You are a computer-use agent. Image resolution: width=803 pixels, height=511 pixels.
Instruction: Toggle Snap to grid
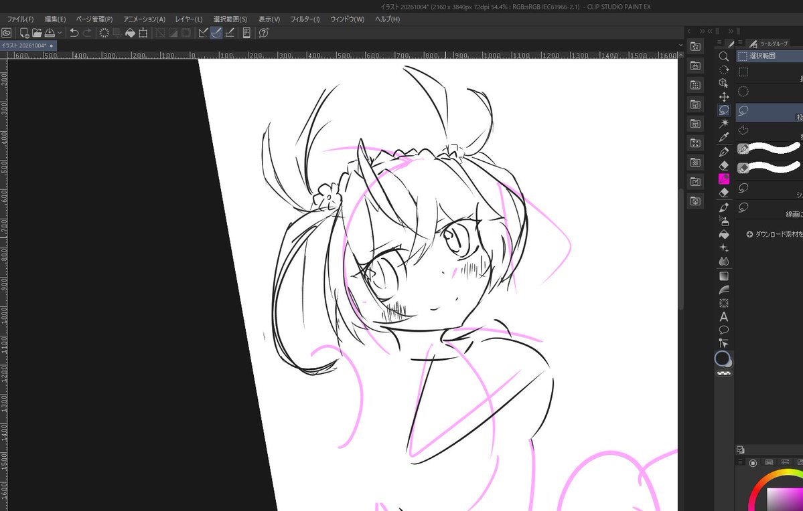click(x=230, y=33)
